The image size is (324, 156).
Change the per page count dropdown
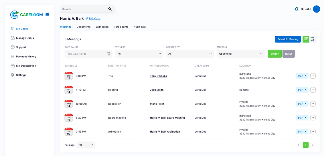86,145
